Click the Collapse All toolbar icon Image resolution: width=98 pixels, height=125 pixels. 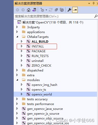click(56, 10)
